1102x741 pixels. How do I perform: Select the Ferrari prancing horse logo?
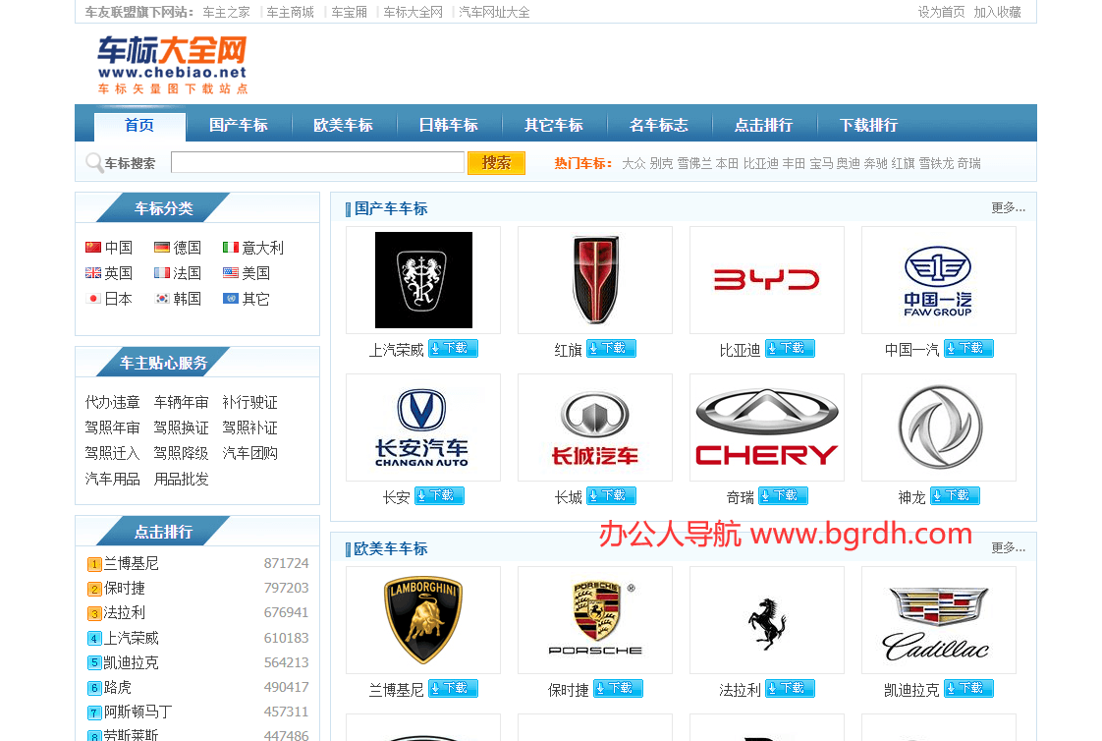click(766, 620)
